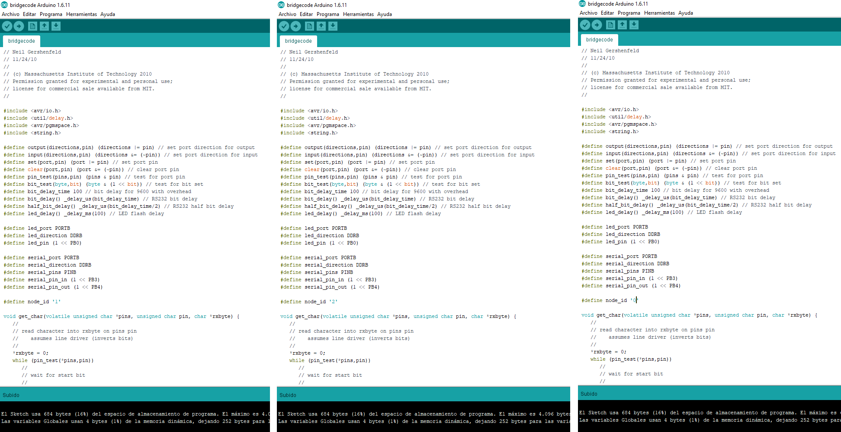Viewport: 841px width, 432px height.
Task: Open Editar menu in middle window
Action: click(x=306, y=14)
